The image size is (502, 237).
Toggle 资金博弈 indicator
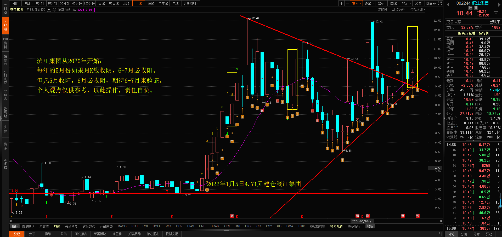click(x=71, y=226)
